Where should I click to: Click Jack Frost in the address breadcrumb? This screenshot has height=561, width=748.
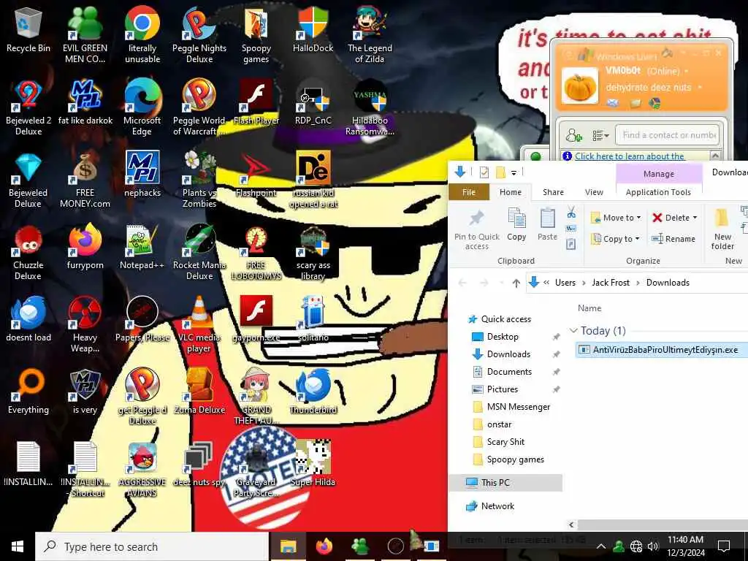click(x=610, y=283)
